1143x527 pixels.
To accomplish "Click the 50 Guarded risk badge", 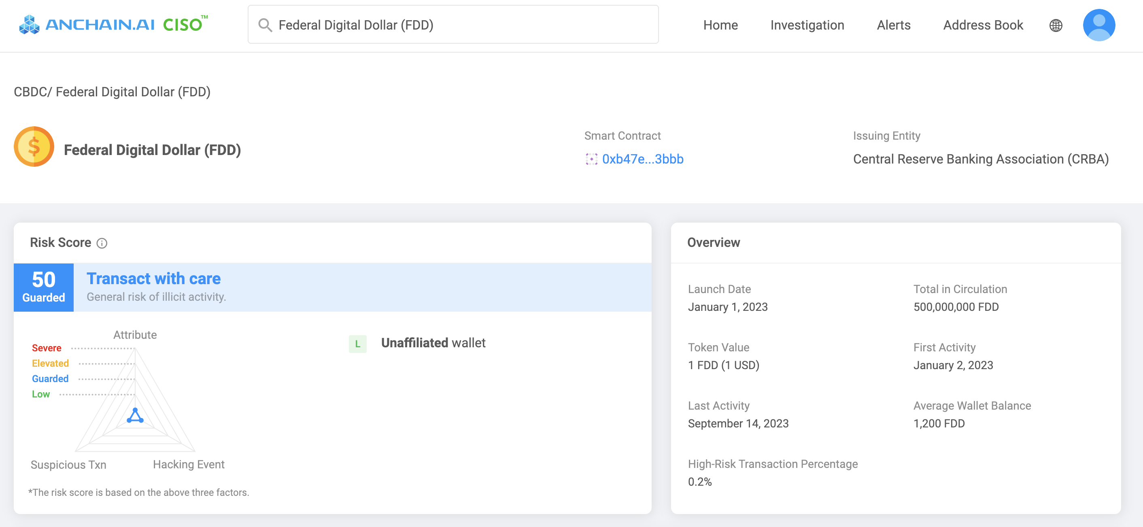I will (43, 287).
